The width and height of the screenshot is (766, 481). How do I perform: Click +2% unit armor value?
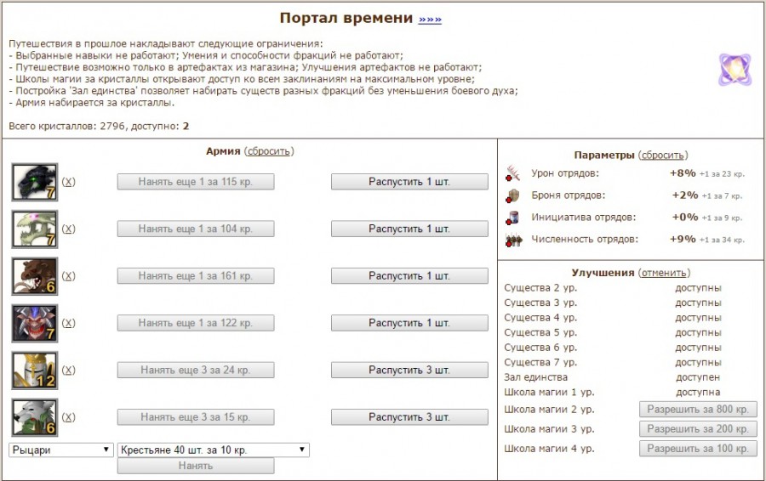[685, 195]
